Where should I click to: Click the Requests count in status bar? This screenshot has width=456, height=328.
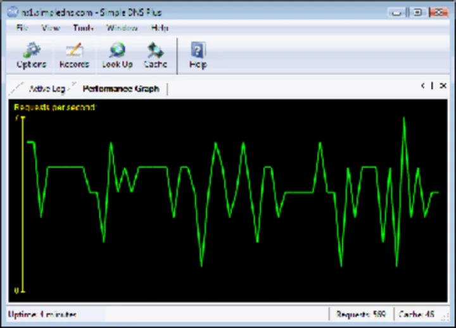pyautogui.click(x=361, y=314)
